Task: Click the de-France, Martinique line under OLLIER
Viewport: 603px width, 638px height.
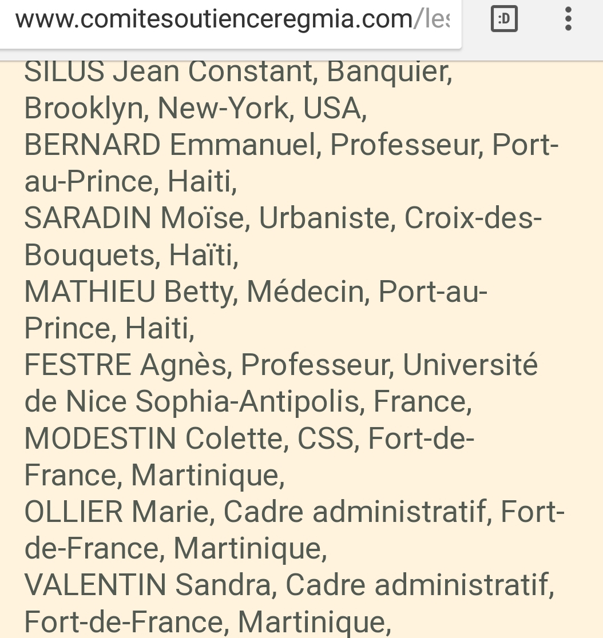Action: click(176, 548)
